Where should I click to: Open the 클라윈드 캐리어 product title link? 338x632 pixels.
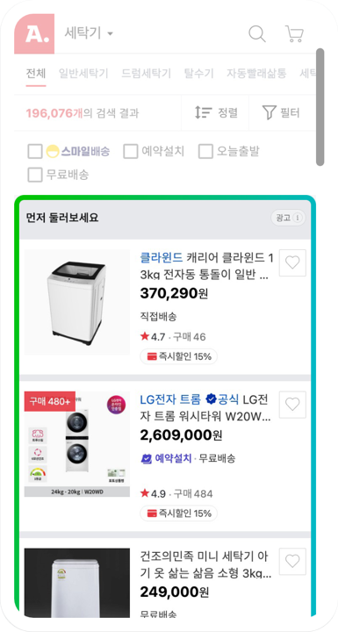click(x=206, y=267)
